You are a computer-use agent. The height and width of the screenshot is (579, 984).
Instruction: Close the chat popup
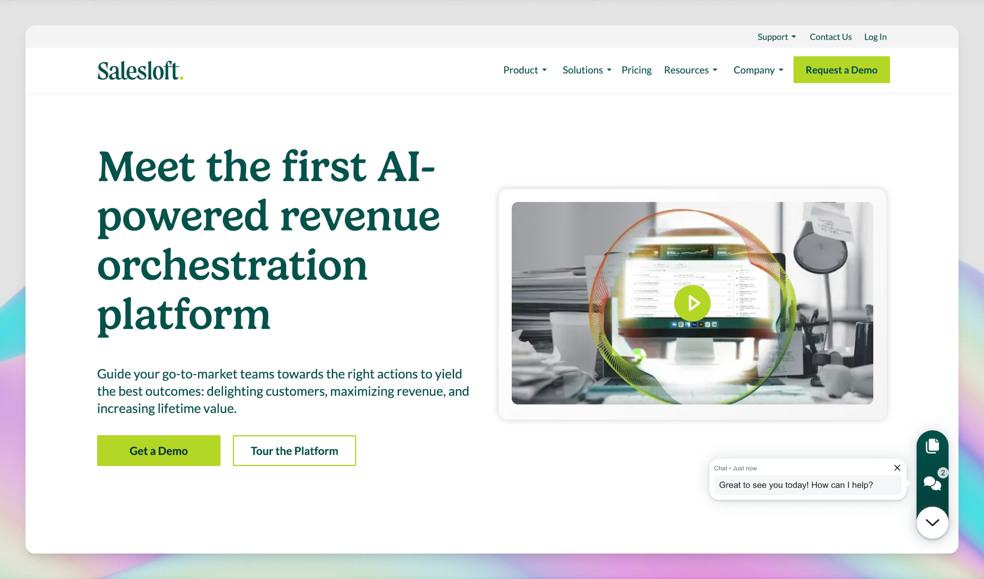897,468
